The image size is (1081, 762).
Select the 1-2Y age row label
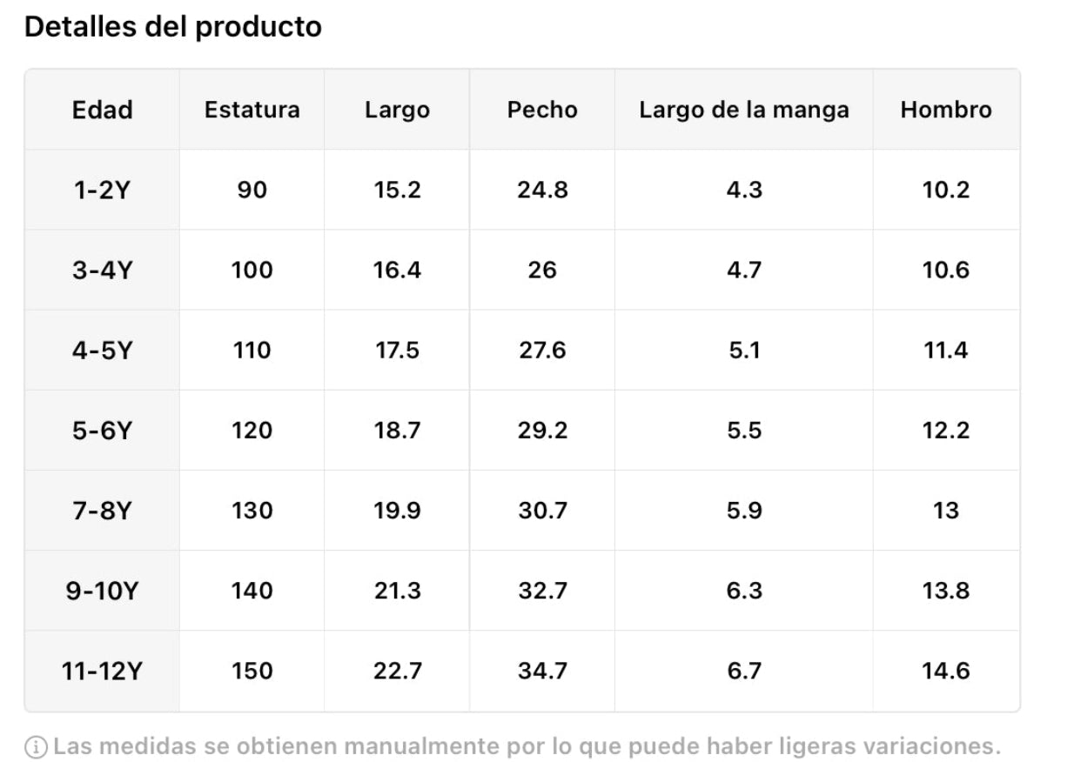(103, 190)
